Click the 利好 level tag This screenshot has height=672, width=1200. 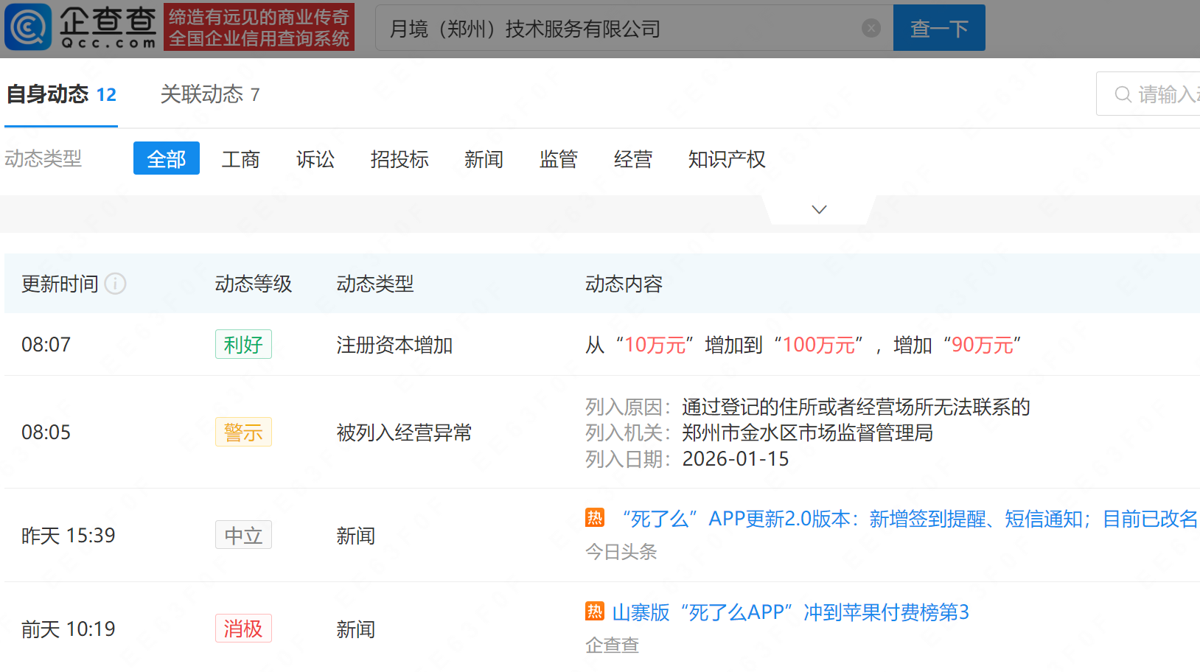coord(243,344)
